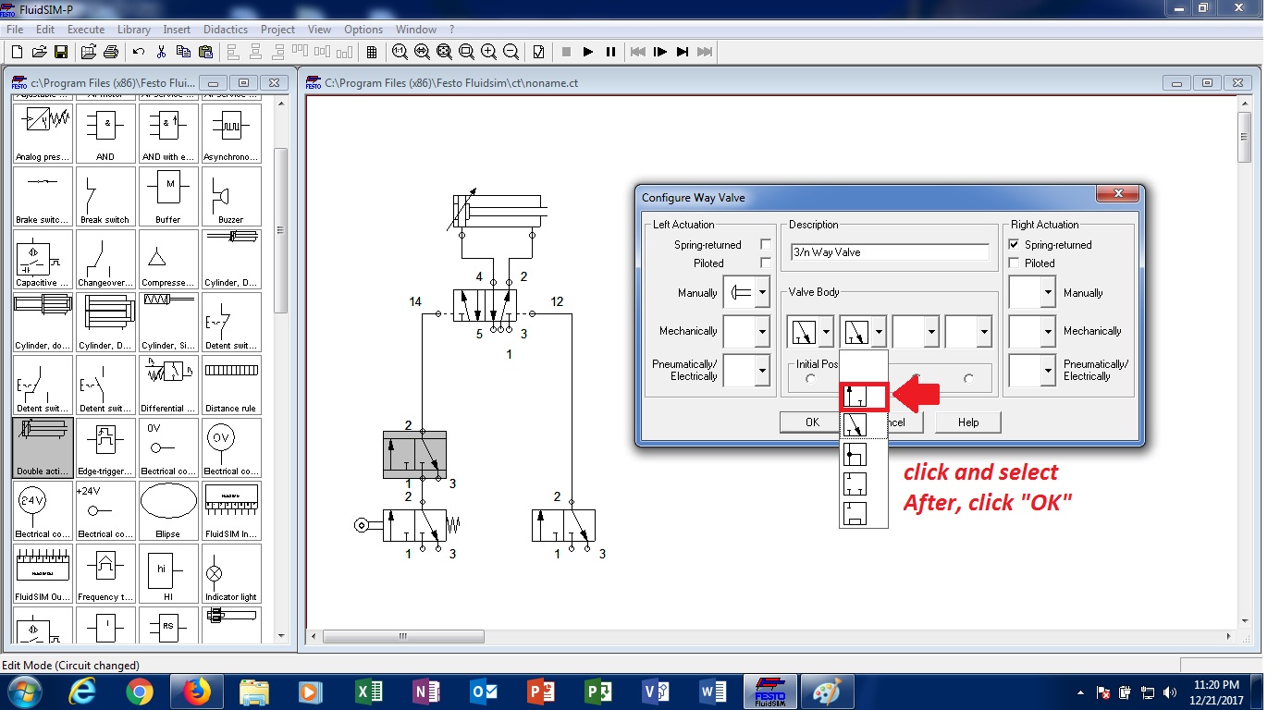Open the Right Actuation Mechanically dropdown

(1048, 331)
